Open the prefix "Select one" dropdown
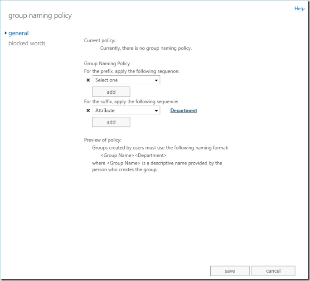Screen dimensions: 310x281 coord(126,80)
